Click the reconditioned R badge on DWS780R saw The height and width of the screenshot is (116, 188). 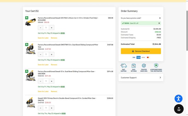[x=27, y=71]
